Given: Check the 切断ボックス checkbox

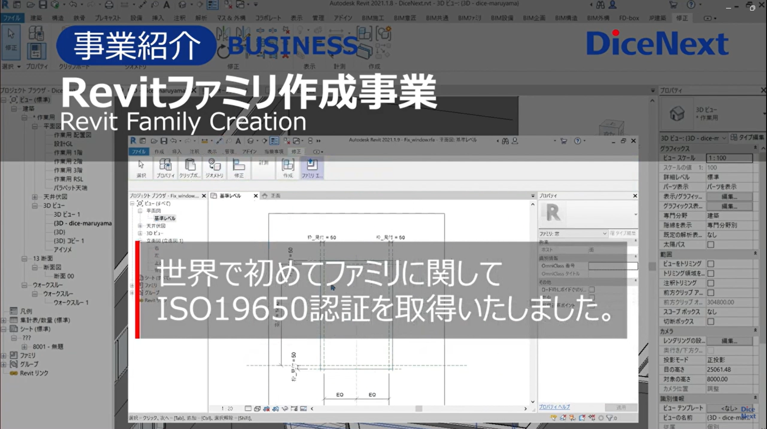Looking at the screenshot, I should click(x=711, y=321).
